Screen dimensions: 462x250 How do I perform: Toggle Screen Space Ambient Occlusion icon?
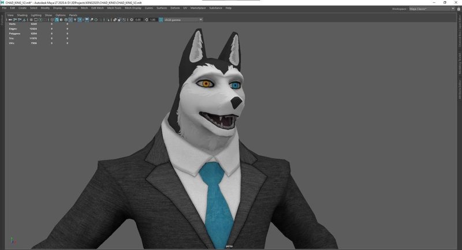tap(87, 20)
